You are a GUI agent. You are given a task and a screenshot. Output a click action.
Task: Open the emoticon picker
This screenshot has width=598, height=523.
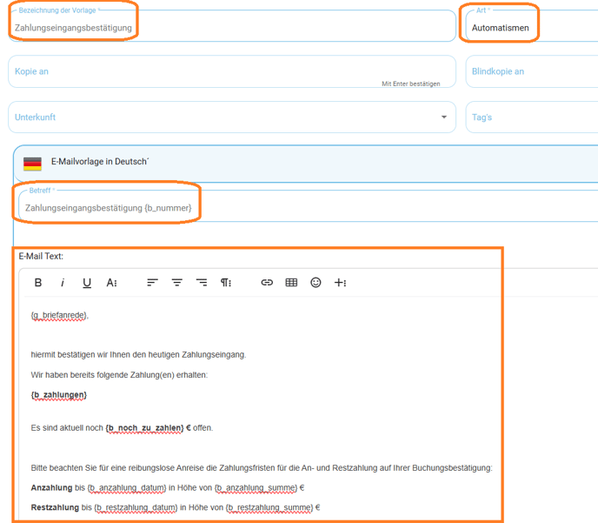[316, 283]
